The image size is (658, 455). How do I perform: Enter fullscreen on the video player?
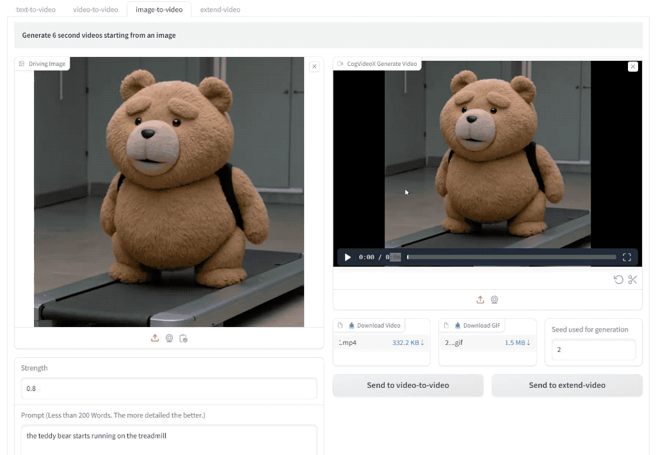(627, 257)
